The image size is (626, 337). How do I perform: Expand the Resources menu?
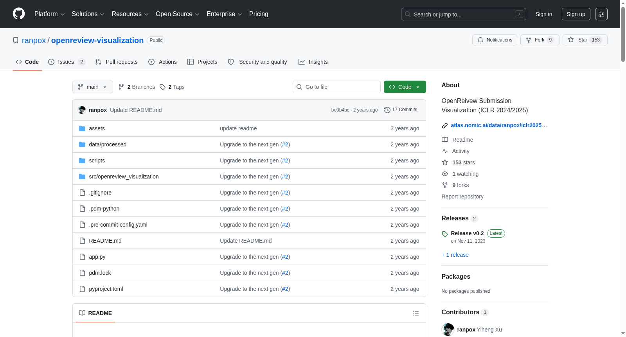[x=130, y=14]
